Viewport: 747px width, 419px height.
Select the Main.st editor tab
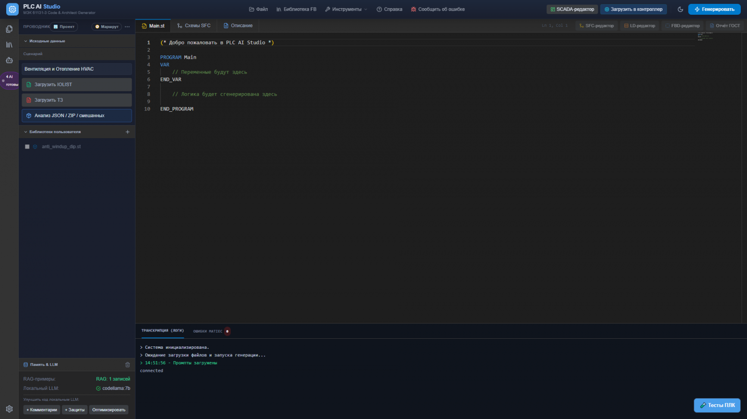coord(153,26)
